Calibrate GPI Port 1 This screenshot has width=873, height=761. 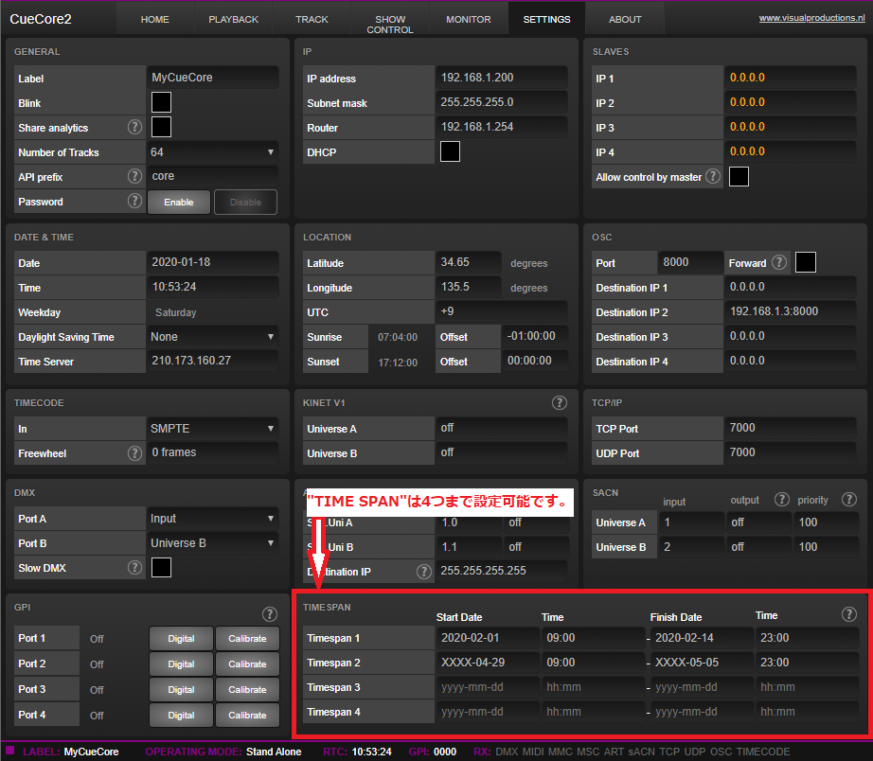pos(247,639)
